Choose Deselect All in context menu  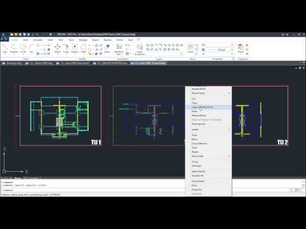(209, 176)
